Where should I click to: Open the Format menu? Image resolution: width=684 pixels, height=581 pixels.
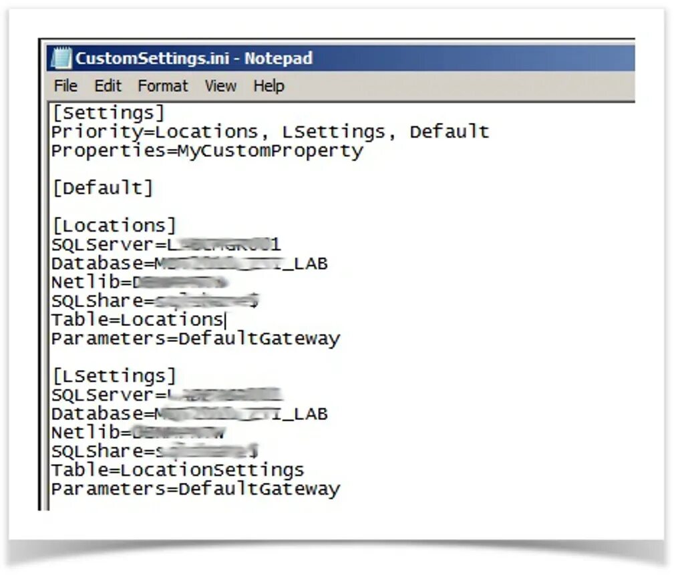click(163, 86)
